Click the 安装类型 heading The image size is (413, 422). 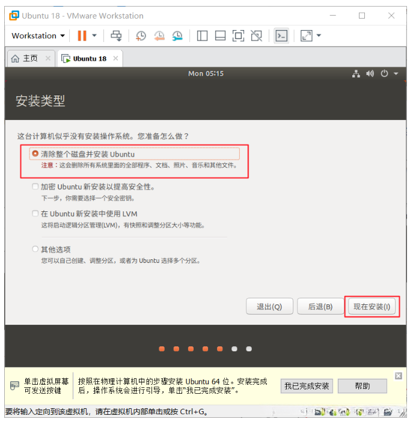pyautogui.click(x=40, y=101)
